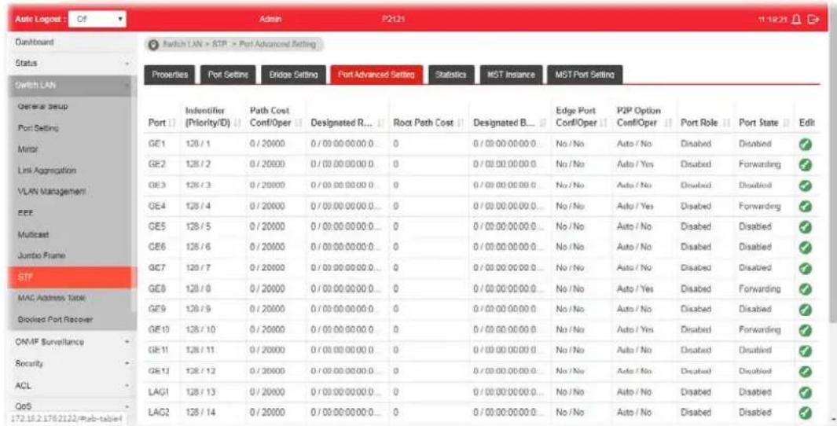
Task: Edit STP settings for LAG1
Action: (805, 392)
